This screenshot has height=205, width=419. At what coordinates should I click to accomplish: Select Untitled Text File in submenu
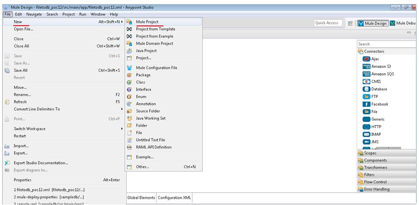pos(163,140)
